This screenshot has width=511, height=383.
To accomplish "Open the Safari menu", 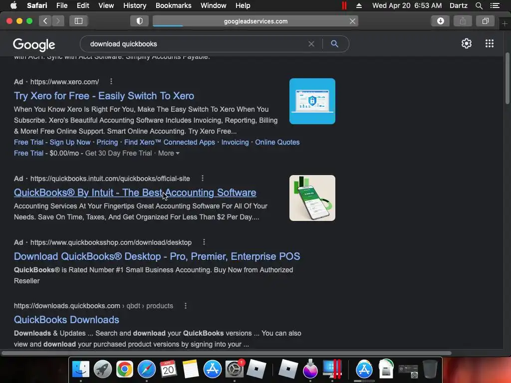I will coord(37,5).
